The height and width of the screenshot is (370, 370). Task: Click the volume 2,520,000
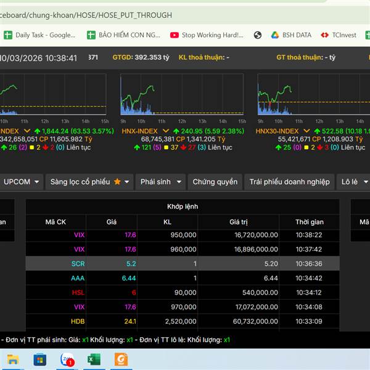[x=181, y=321]
